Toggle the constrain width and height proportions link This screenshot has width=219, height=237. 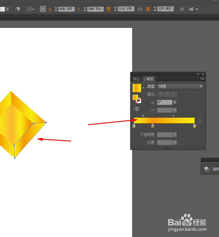pos(140,9)
